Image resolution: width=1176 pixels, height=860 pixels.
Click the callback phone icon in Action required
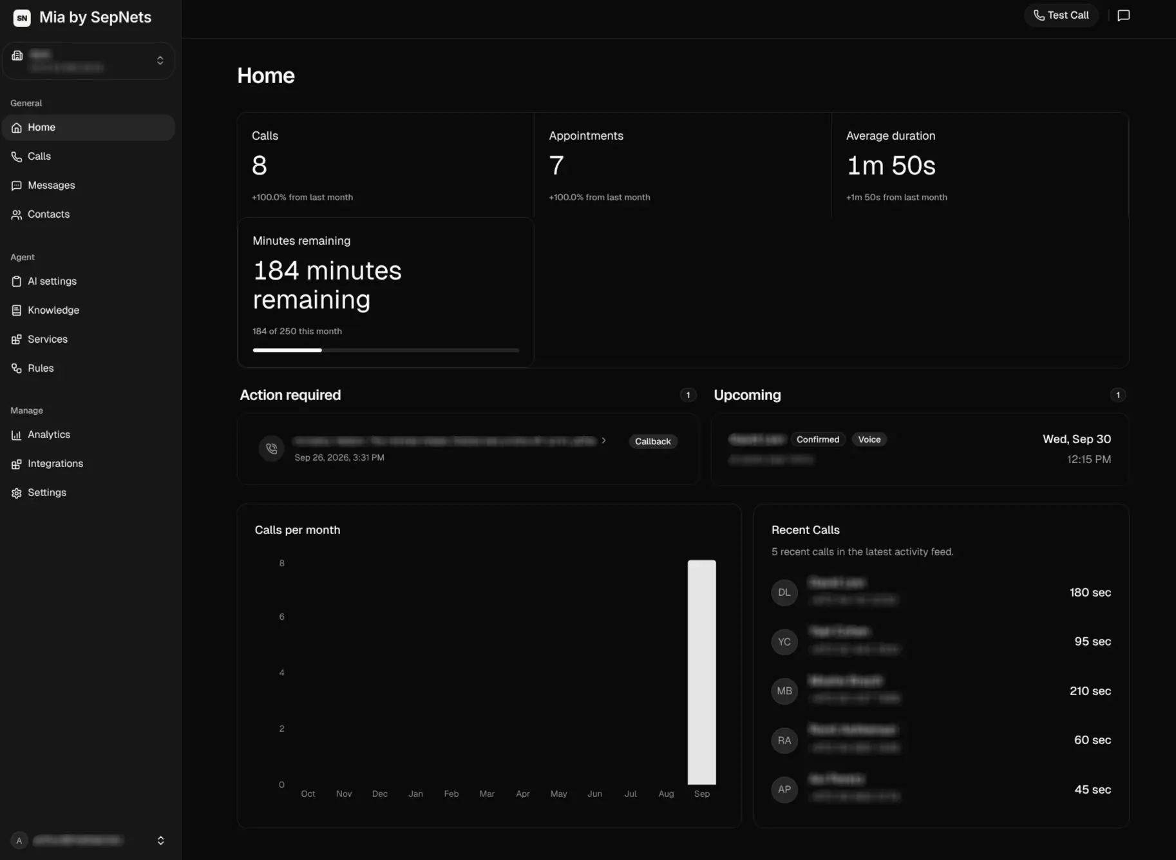click(272, 448)
